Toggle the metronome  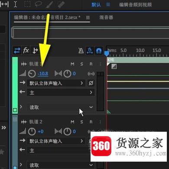coord(81,51)
